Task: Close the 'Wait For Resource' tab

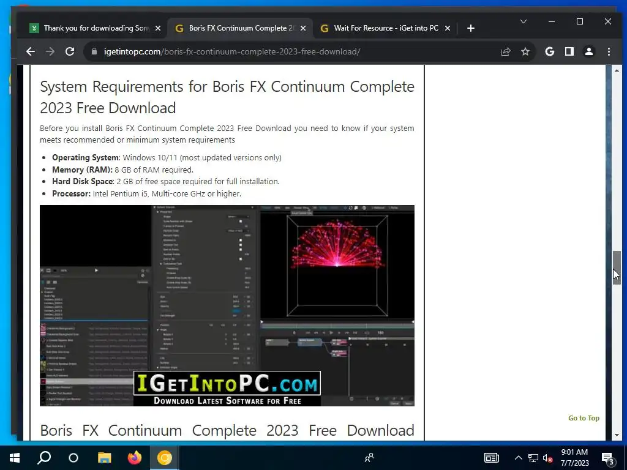Action: 448,28
